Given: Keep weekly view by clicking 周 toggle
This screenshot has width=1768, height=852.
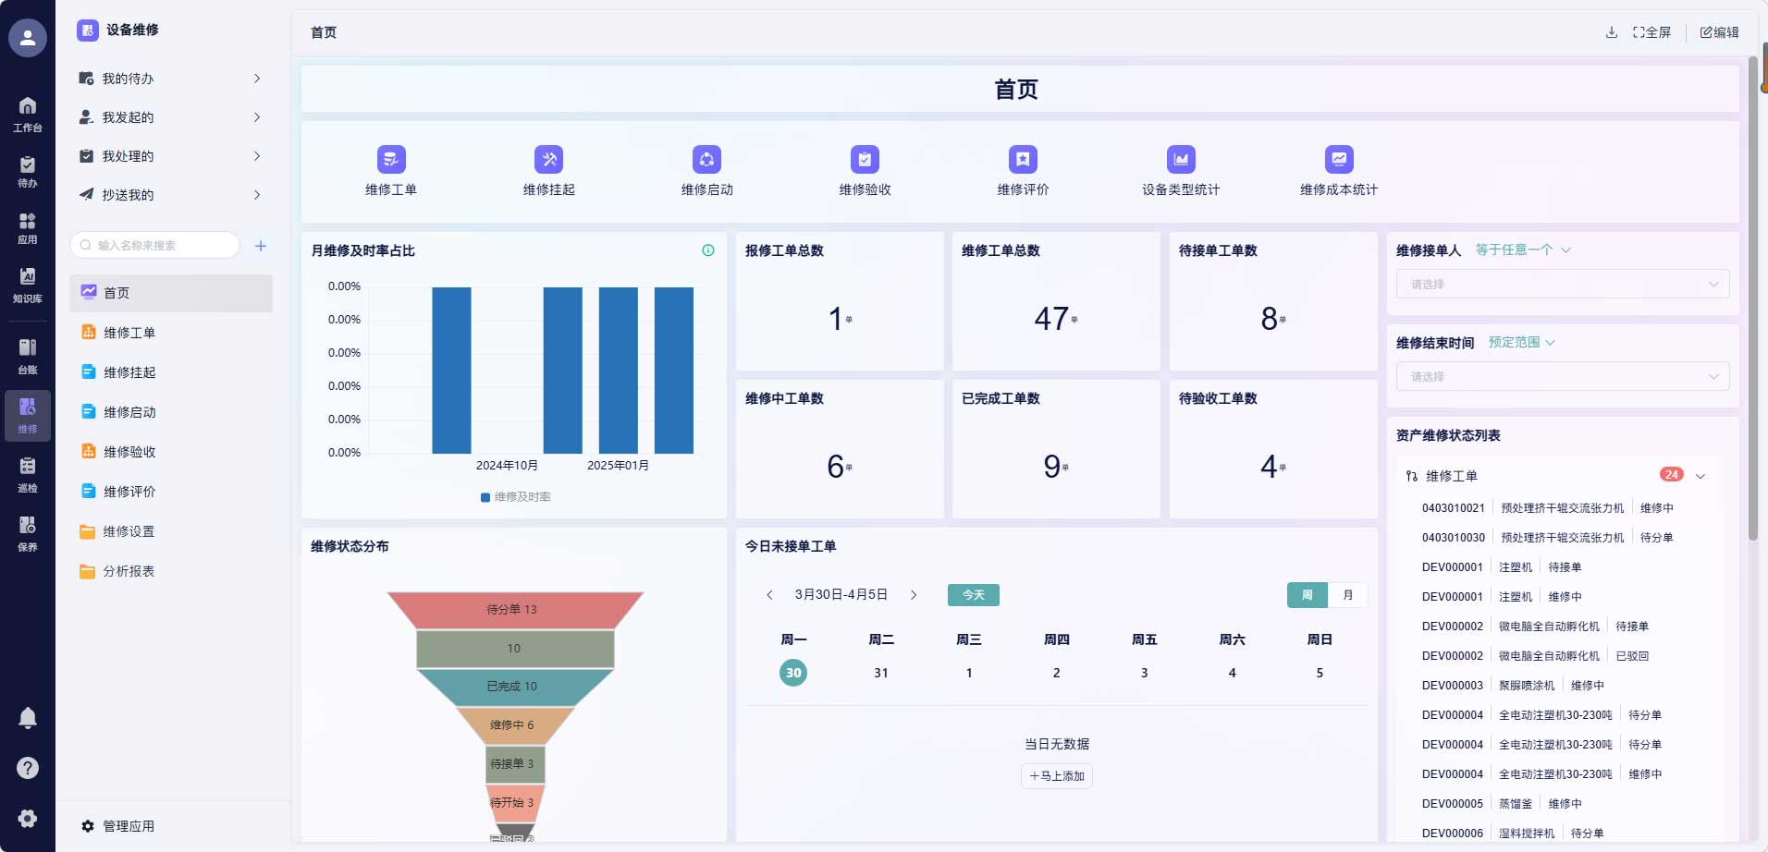Looking at the screenshot, I should point(1306,595).
